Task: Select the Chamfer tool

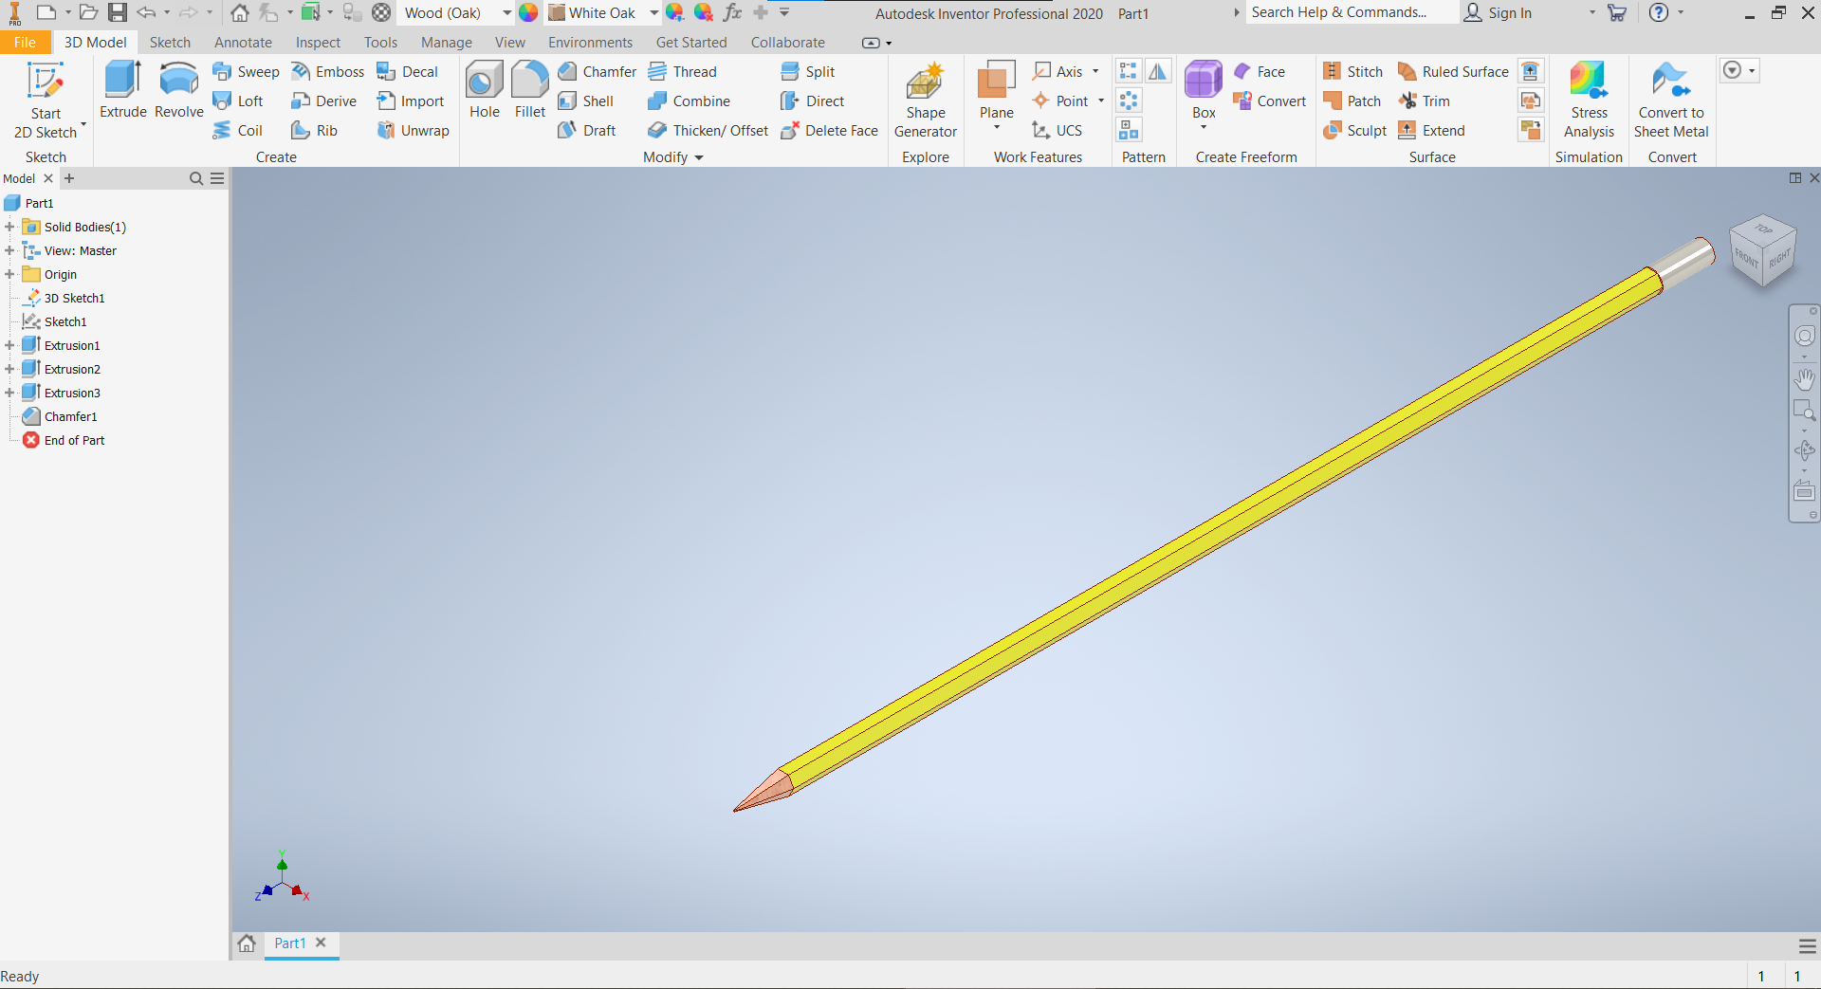Action: click(x=598, y=72)
